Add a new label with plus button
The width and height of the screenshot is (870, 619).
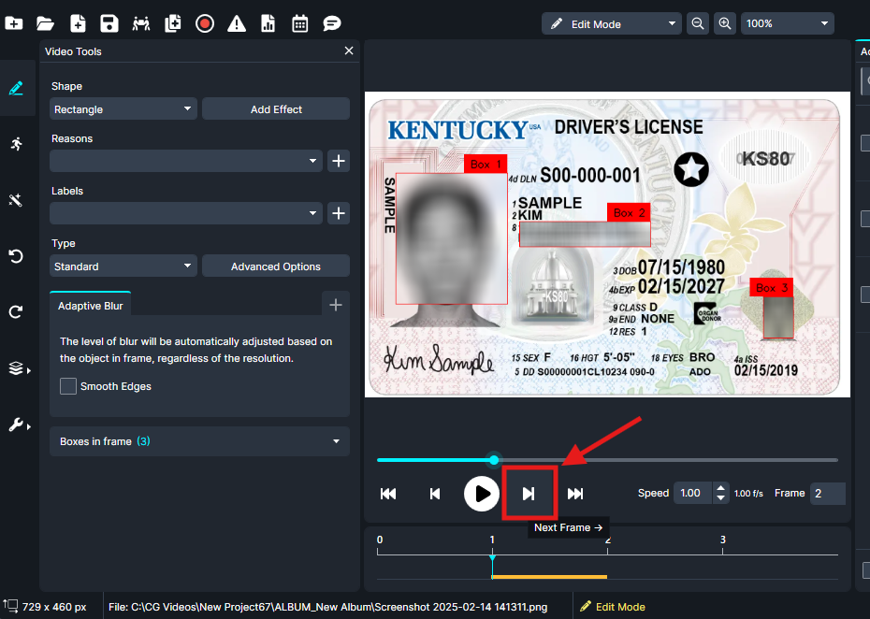(x=339, y=213)
